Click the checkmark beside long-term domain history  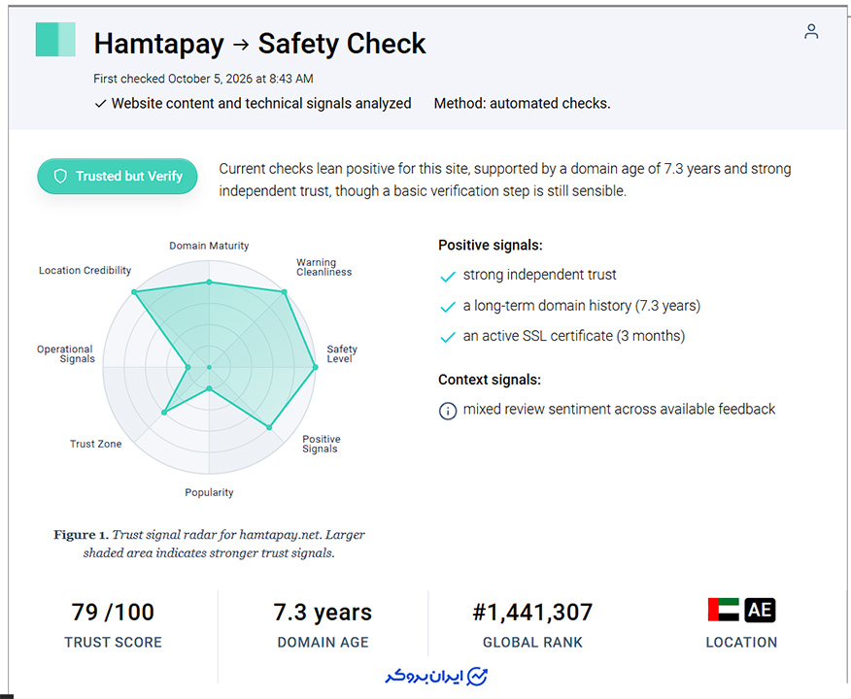448,307
